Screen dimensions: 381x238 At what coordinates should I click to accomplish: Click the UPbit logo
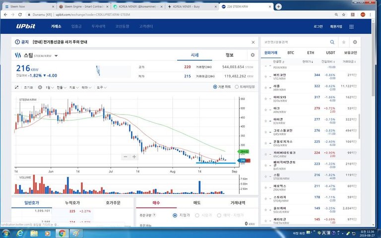(x=26, y=26)
